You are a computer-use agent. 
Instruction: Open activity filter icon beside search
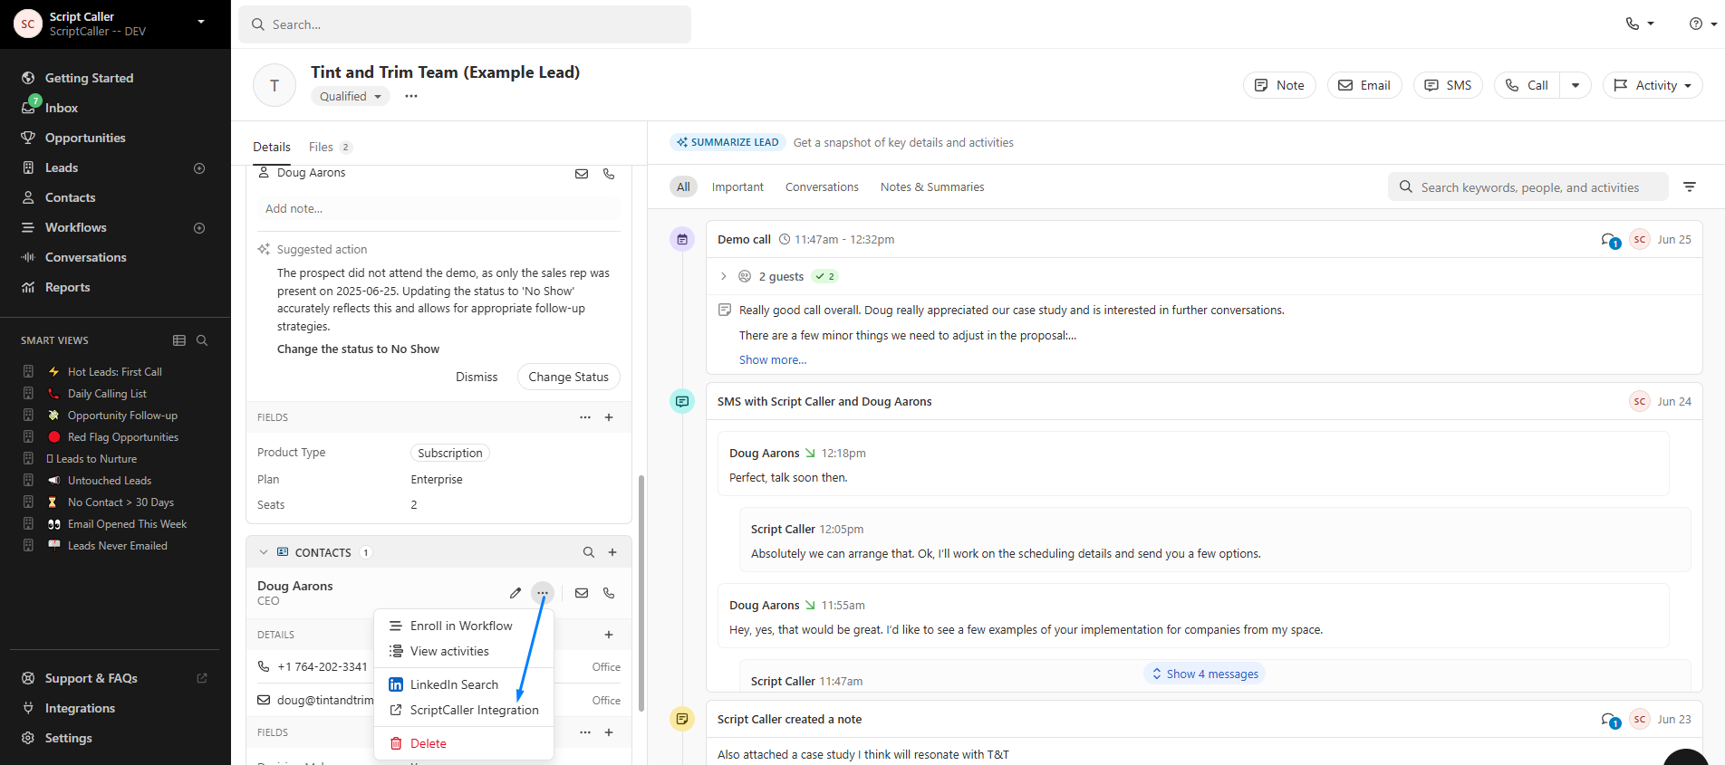(x=1690, y=186)
